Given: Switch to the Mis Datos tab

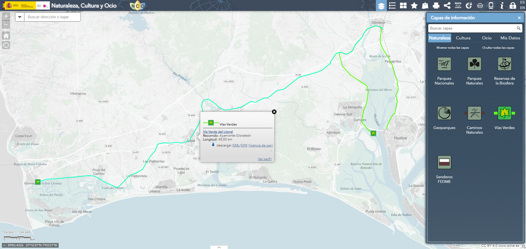Looking at the screenshot, I should click(x=510, y=38).
